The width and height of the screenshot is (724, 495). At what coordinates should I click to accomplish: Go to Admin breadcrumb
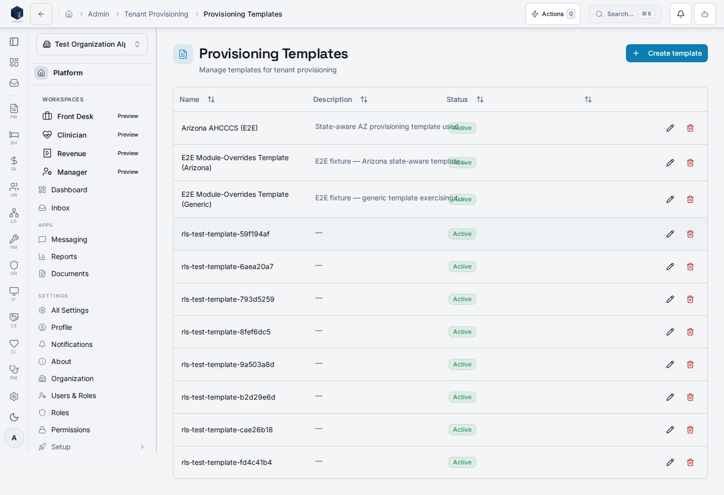point(99,14)
